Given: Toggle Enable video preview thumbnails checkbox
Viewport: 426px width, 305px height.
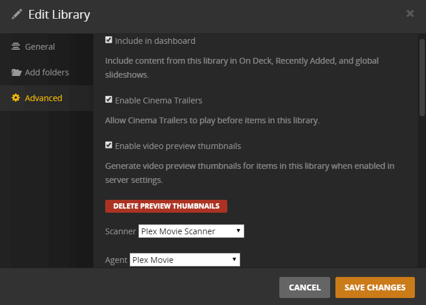Looking at the screenshot, I should tap(109, 145).
